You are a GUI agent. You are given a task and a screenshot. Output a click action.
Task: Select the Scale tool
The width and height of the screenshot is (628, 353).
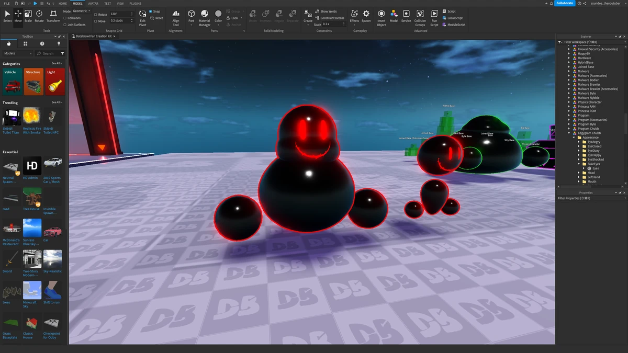[28, 16]
